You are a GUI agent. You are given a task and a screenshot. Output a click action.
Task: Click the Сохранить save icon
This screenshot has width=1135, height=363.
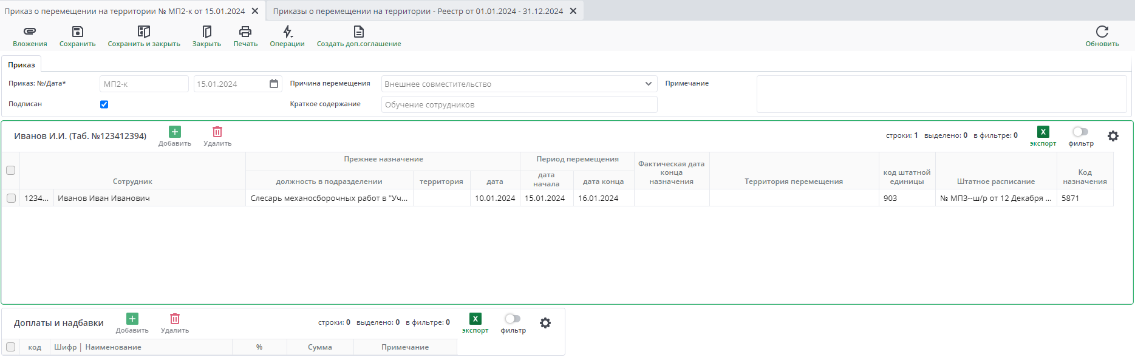click(x=77, y=32)
